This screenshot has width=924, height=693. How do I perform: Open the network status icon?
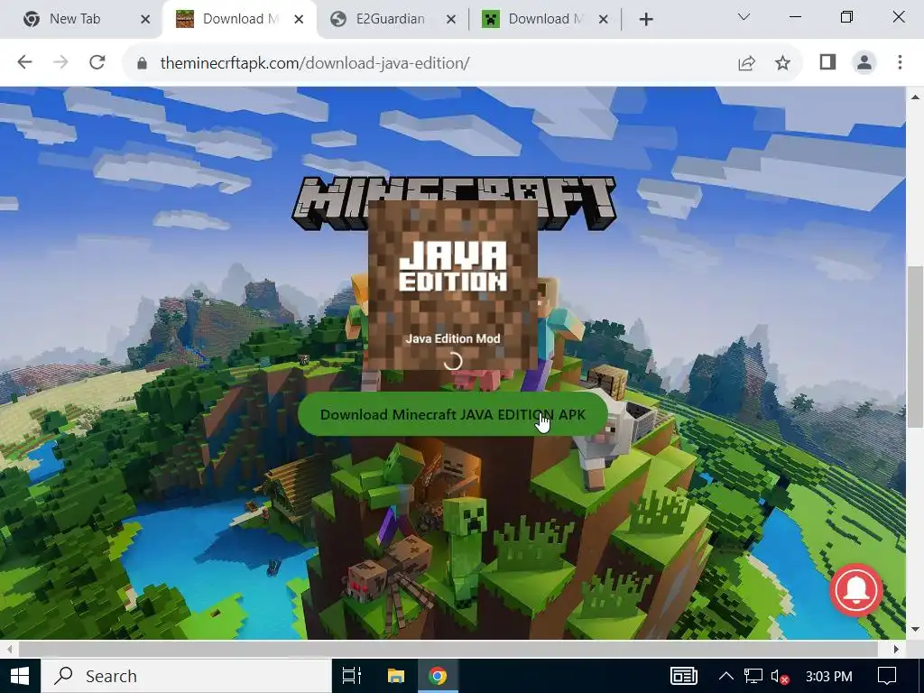[753, 676]
